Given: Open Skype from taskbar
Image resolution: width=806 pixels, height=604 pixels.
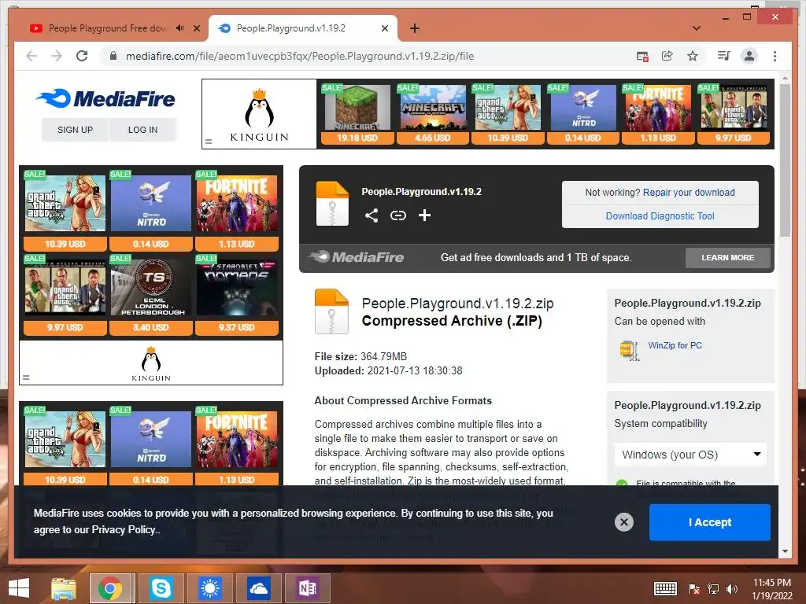Looking at the screenshot, I should (161, 588).
